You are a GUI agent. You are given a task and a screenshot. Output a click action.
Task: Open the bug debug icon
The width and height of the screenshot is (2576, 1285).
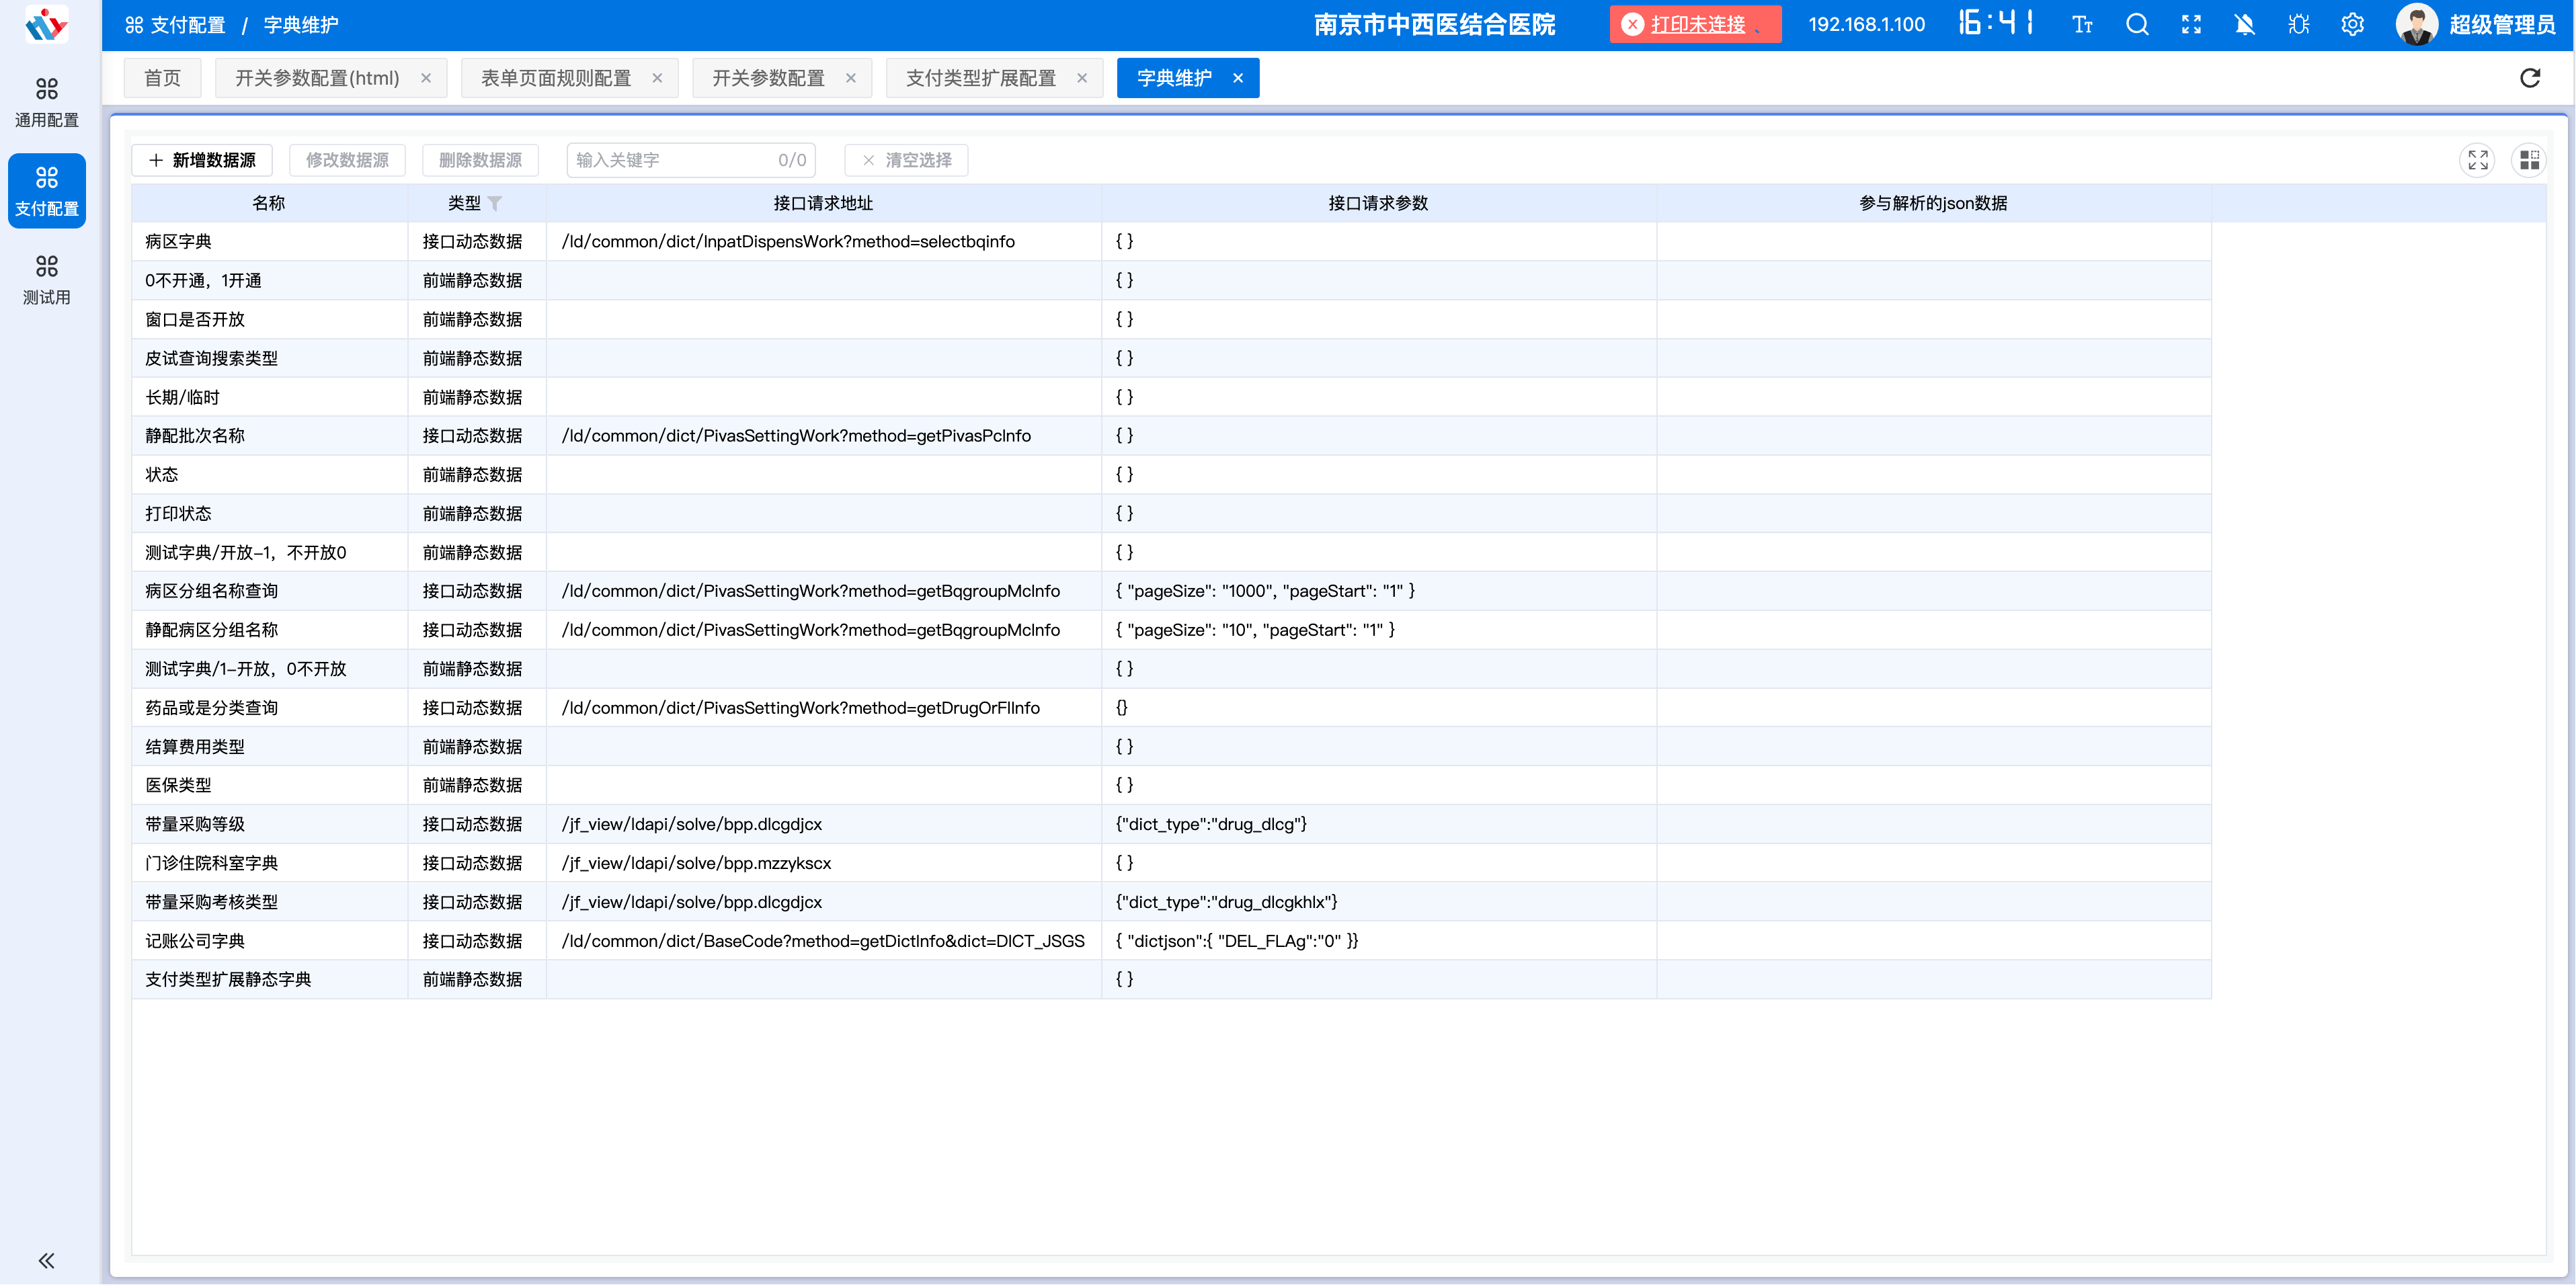pos(2298,25)
